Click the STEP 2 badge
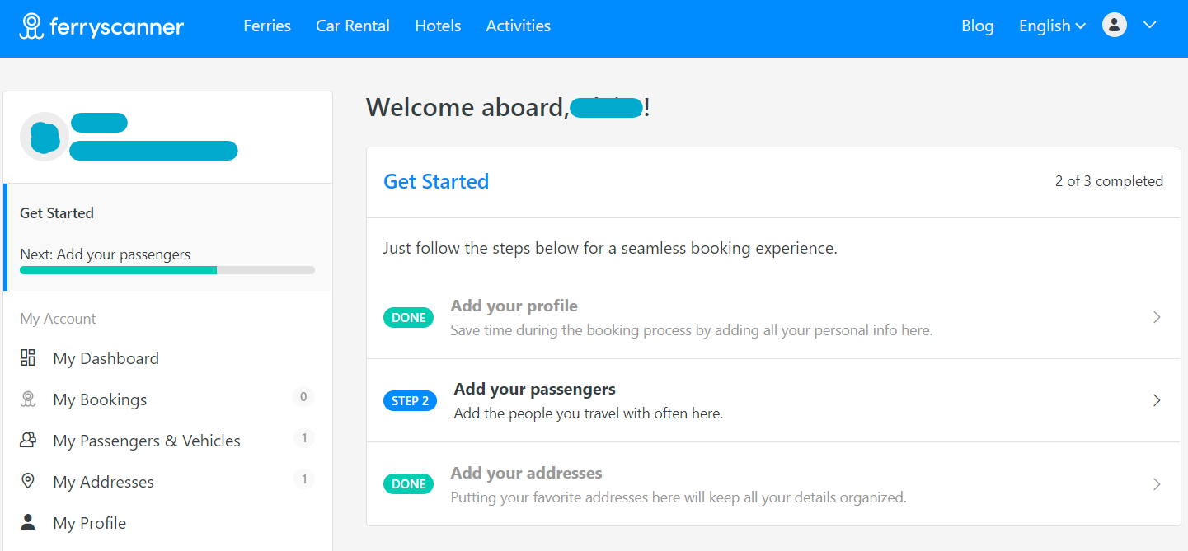This screenshot has height=551, width=1188. click(410, 400)
